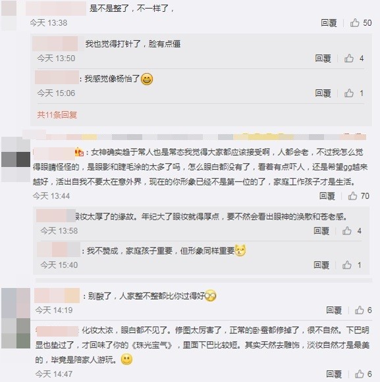Image resolution: width=380 pixels, height=382 pixels.
Task: Click 回复 beside the 15:40 reply
Action: (x=321, y=265)
